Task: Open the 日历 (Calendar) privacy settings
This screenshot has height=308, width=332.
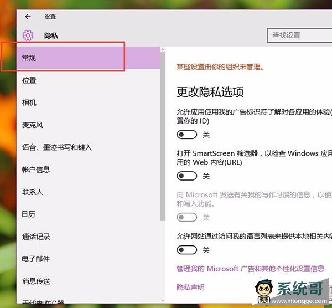Action: point(29,214)
